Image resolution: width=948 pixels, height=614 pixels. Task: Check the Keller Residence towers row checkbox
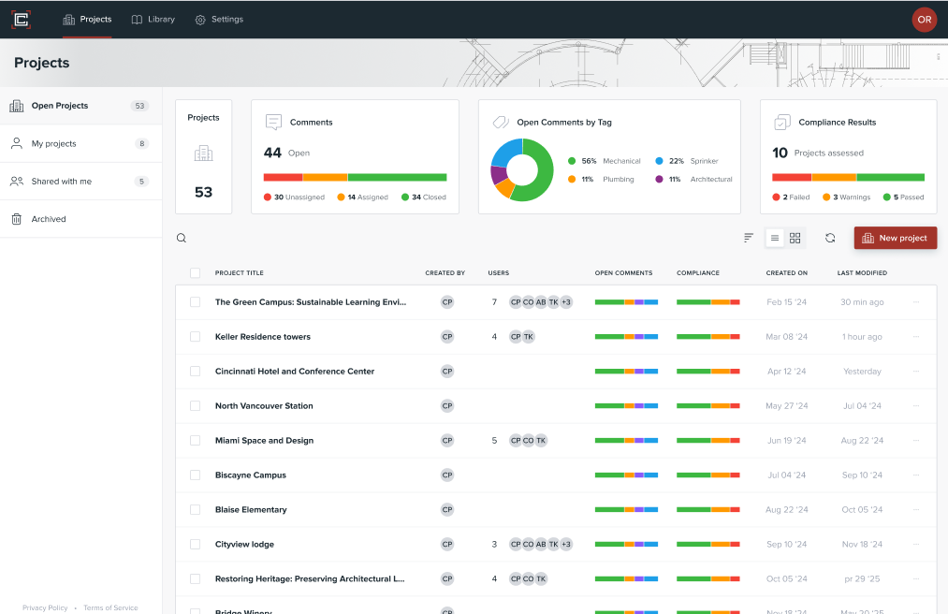(195, 337)
